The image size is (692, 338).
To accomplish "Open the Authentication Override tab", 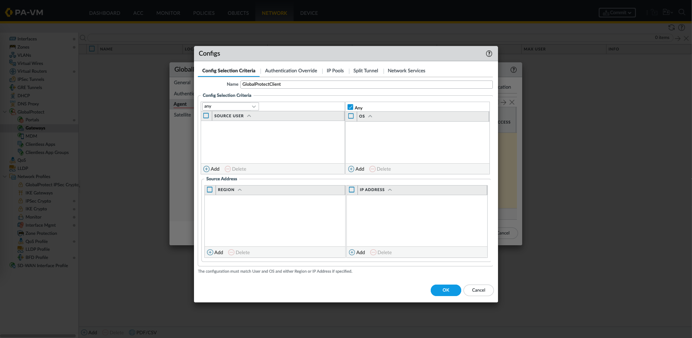I will point(291,70).
